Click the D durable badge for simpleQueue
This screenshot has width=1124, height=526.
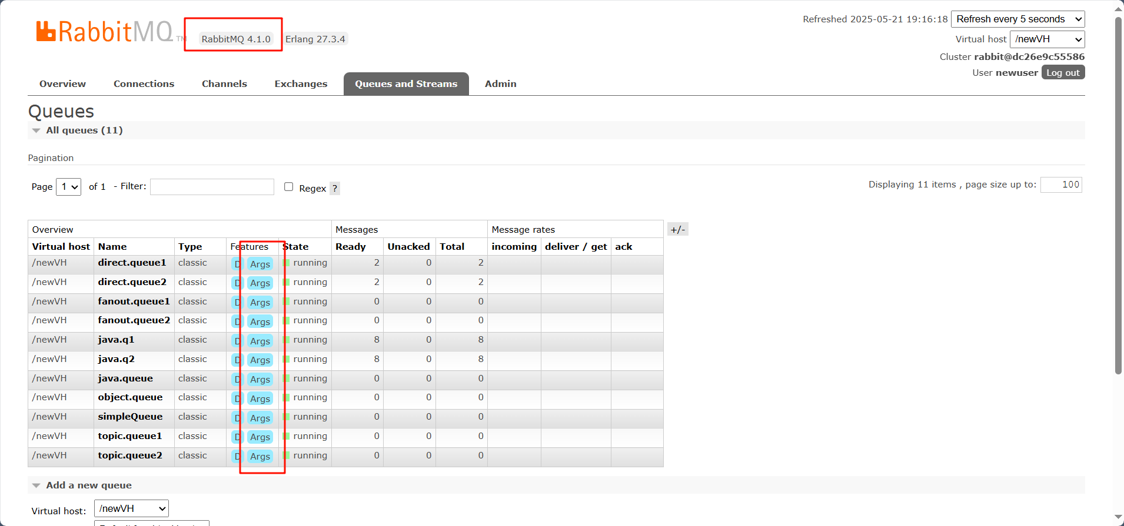click(x=237, y=418)
